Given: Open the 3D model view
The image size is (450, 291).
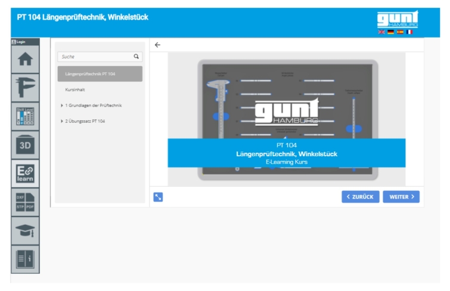Looking at the screenshot, I should click(25, 145).
